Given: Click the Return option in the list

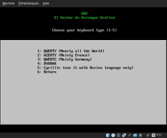Looking at the screenshot, I should point(47,72).
